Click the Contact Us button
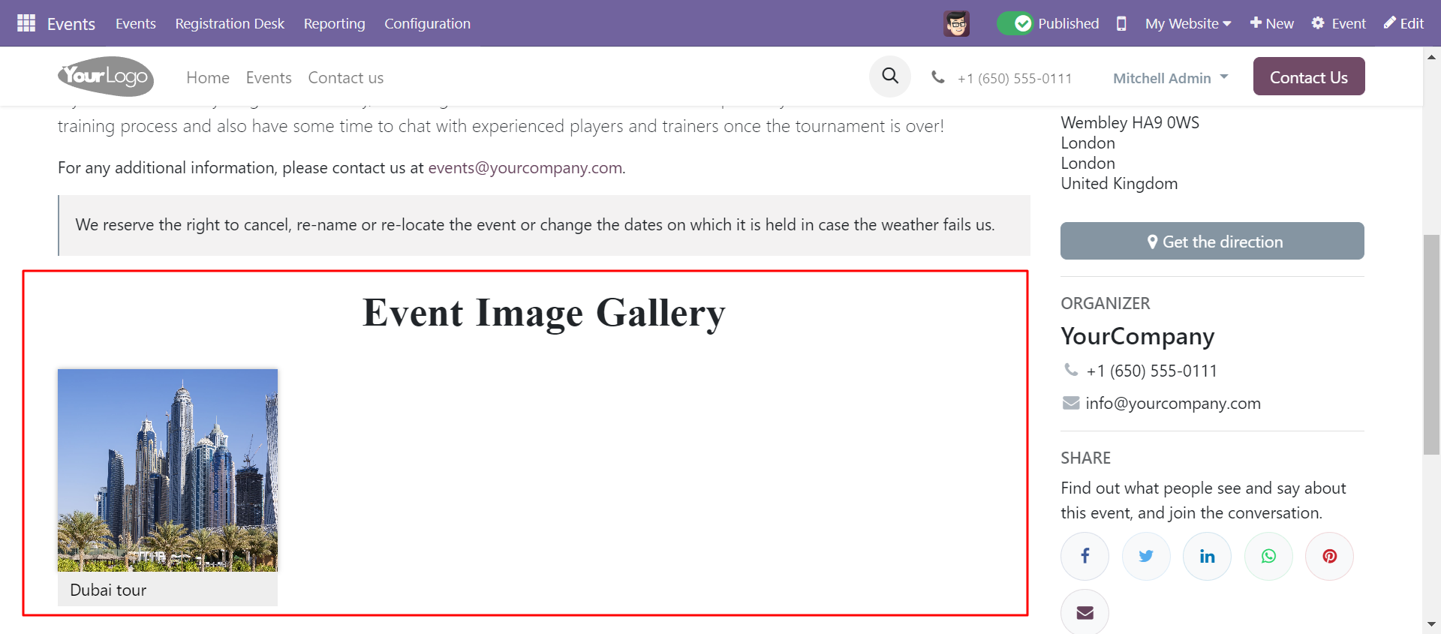 1308,77
